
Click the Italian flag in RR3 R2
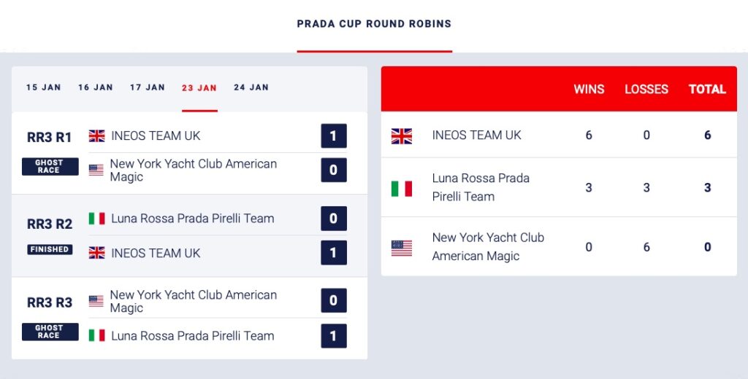pyautogui.click(x=96, y=219)
